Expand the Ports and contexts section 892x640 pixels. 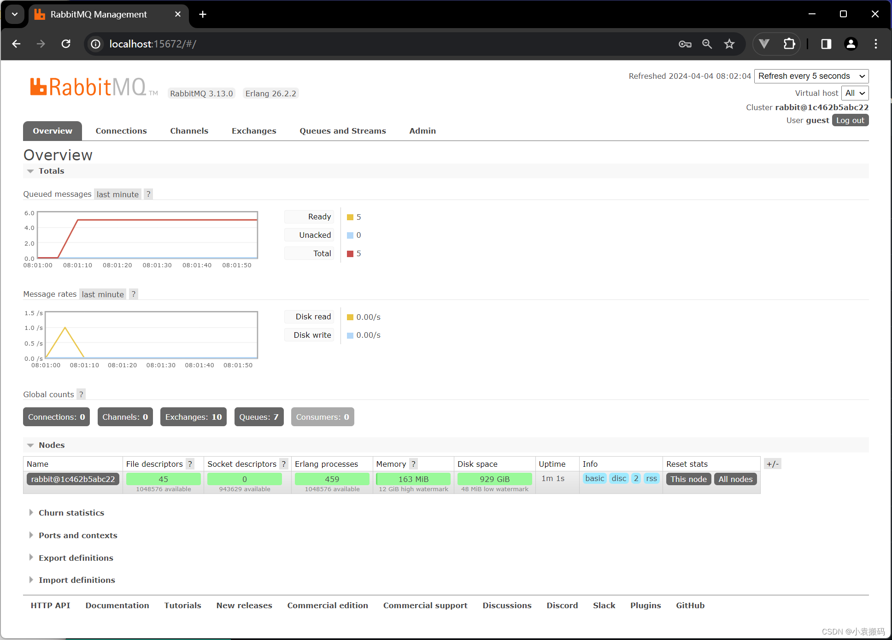click(x=78, y=535)
